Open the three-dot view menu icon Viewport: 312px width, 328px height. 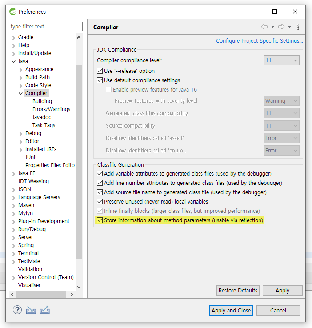click(298, 27)
